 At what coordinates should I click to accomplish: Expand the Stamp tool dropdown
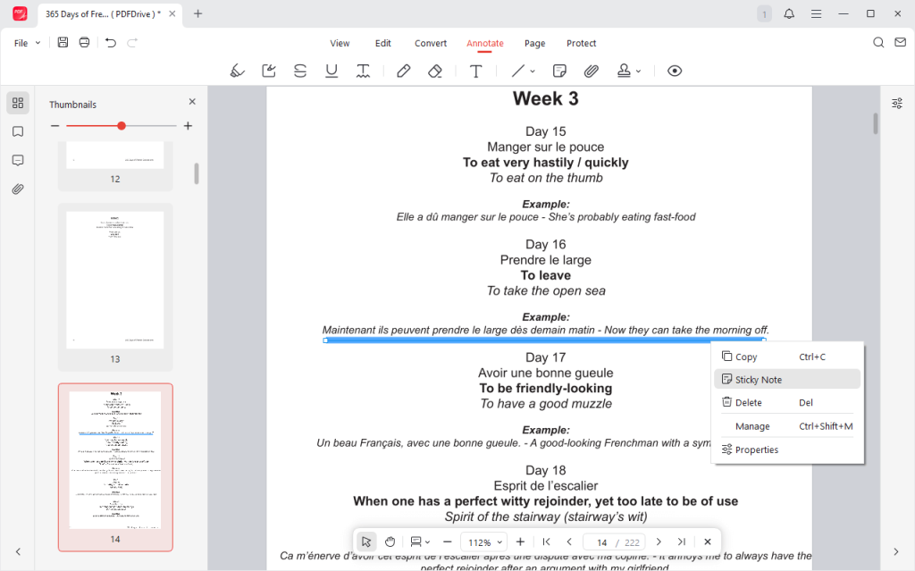pyautogui.click(x=638, y=71)
